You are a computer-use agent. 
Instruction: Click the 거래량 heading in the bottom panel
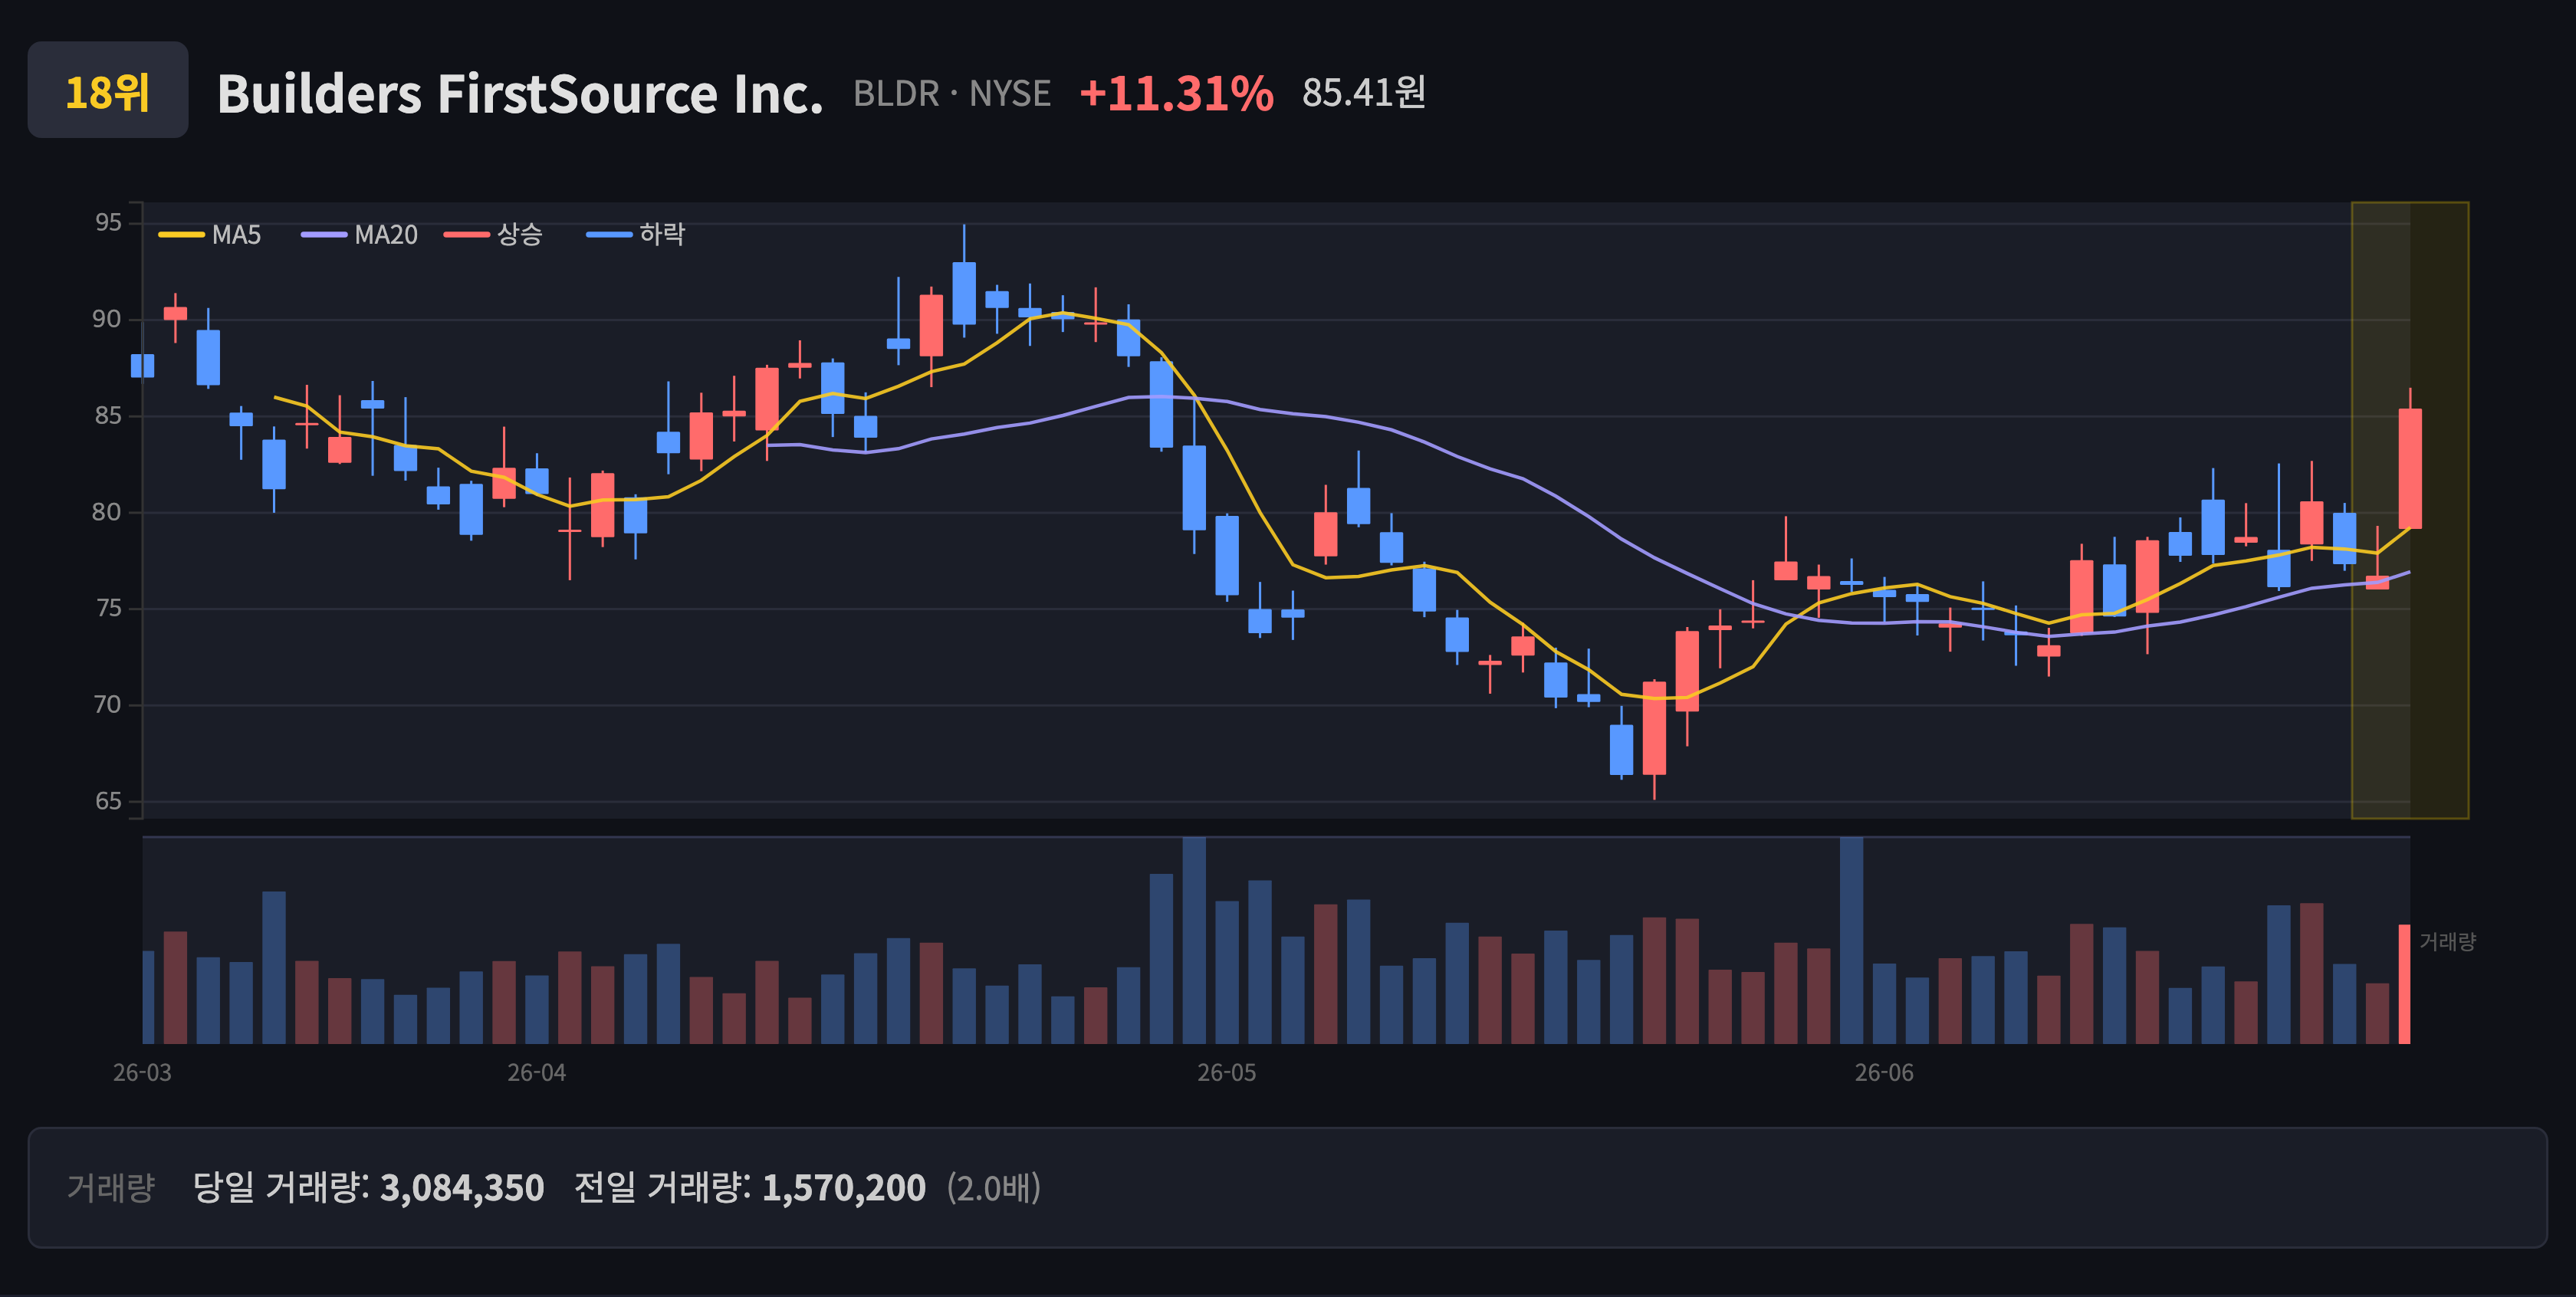coord(111,1188)
